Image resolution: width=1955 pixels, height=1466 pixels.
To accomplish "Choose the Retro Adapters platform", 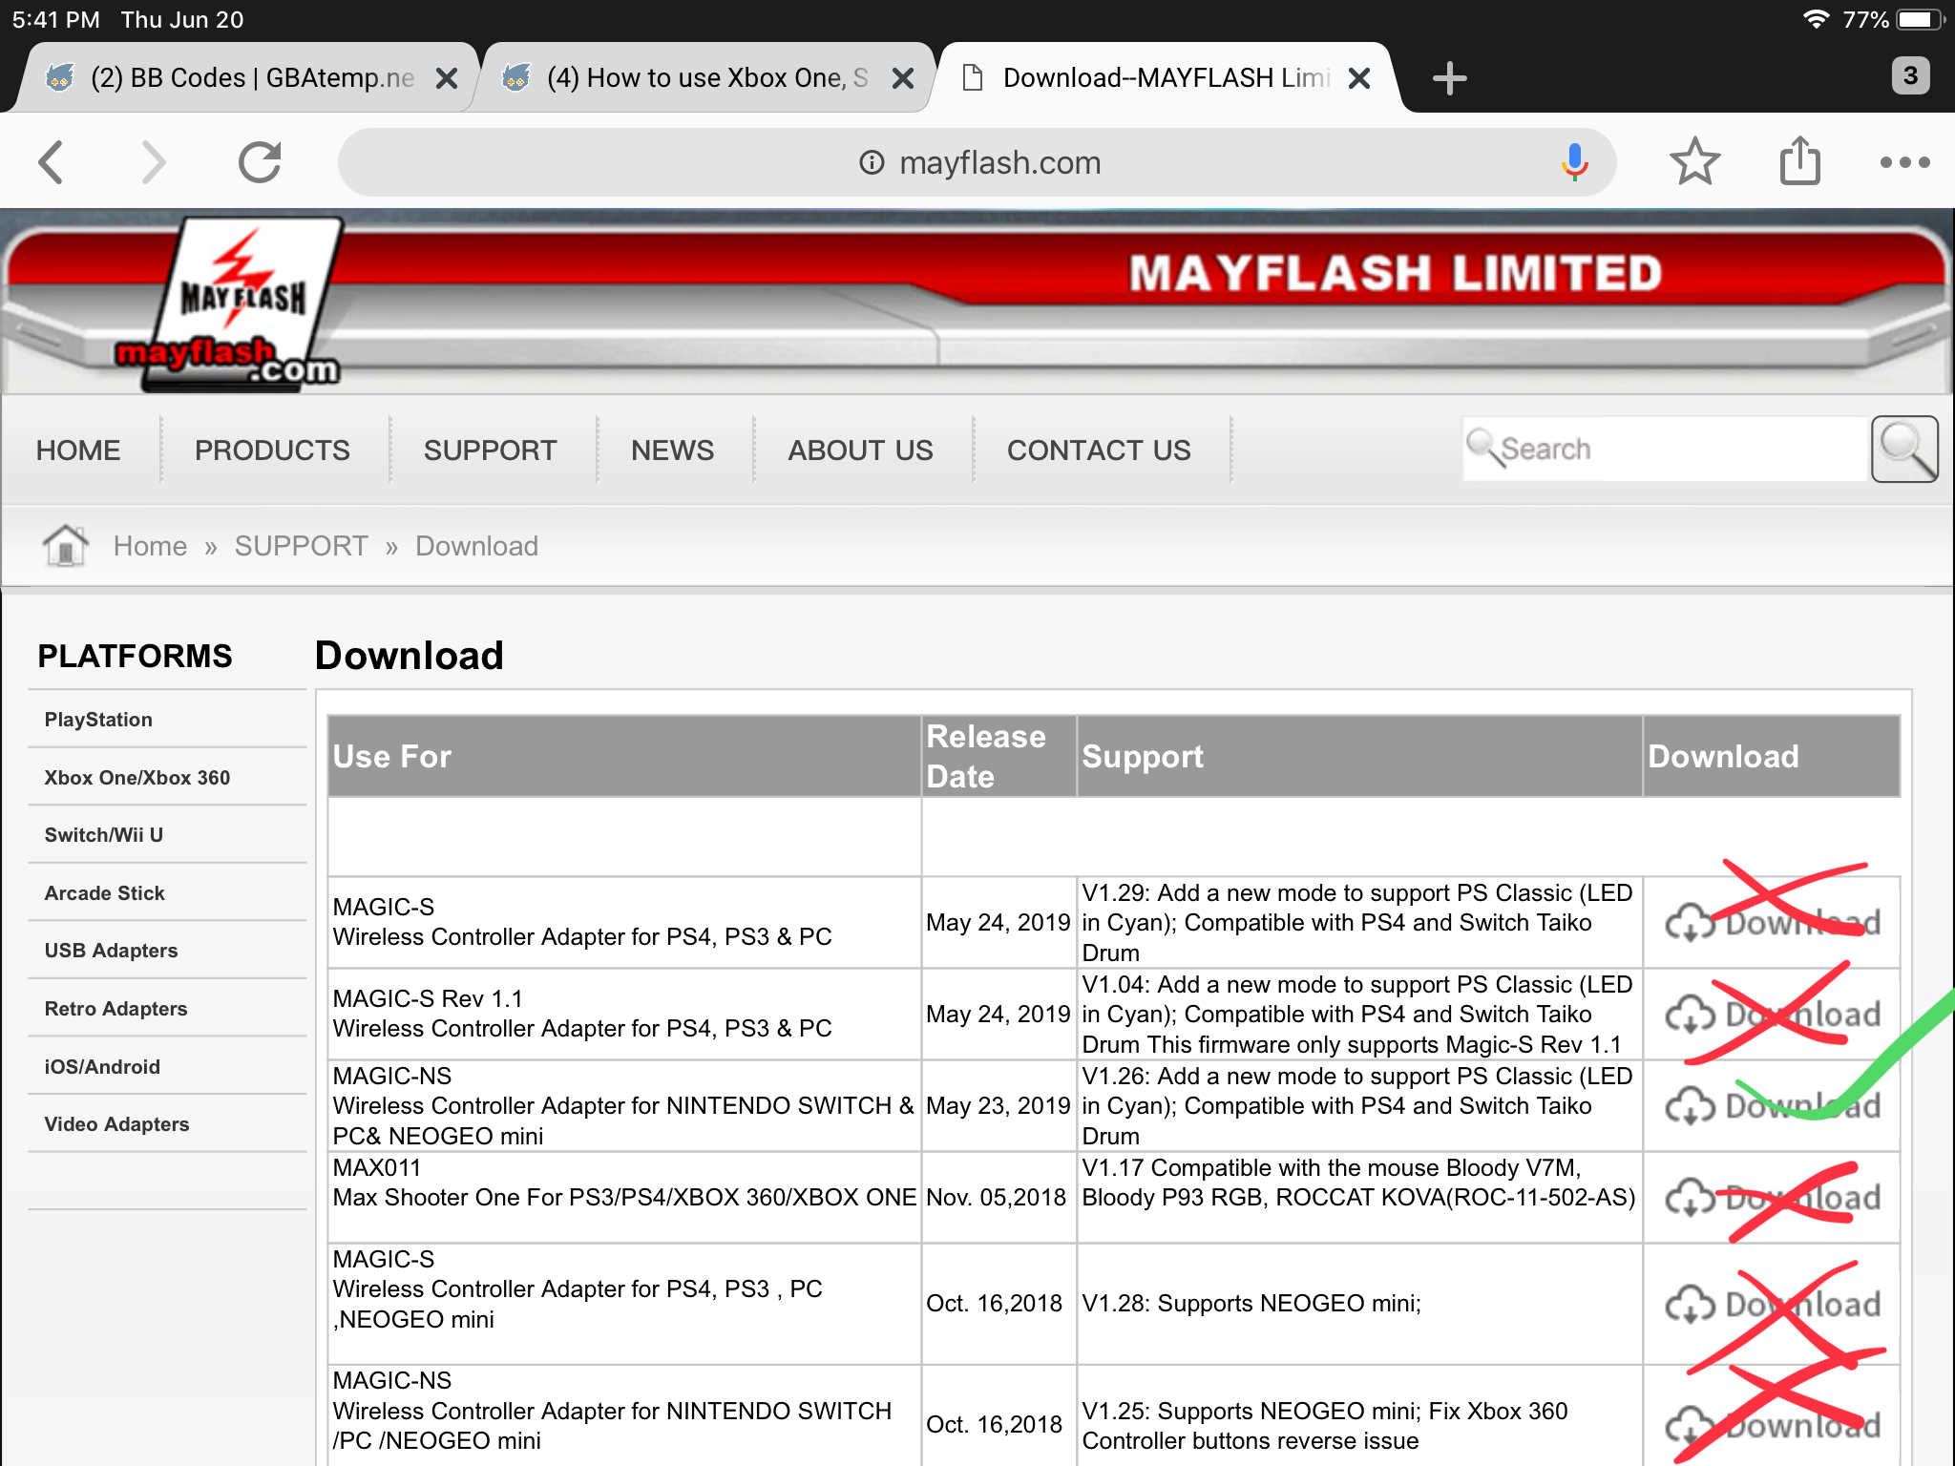I will (x=116, y=1009).
